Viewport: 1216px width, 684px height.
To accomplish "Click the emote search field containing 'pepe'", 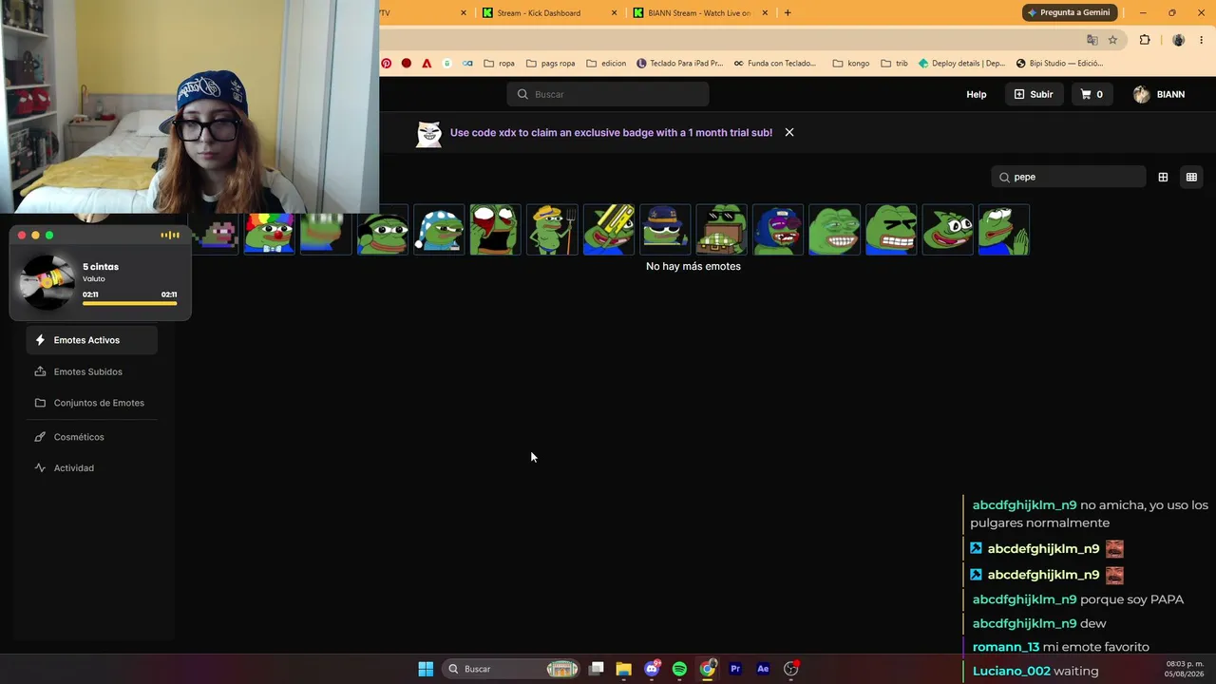I will [x=1069, y=177].
